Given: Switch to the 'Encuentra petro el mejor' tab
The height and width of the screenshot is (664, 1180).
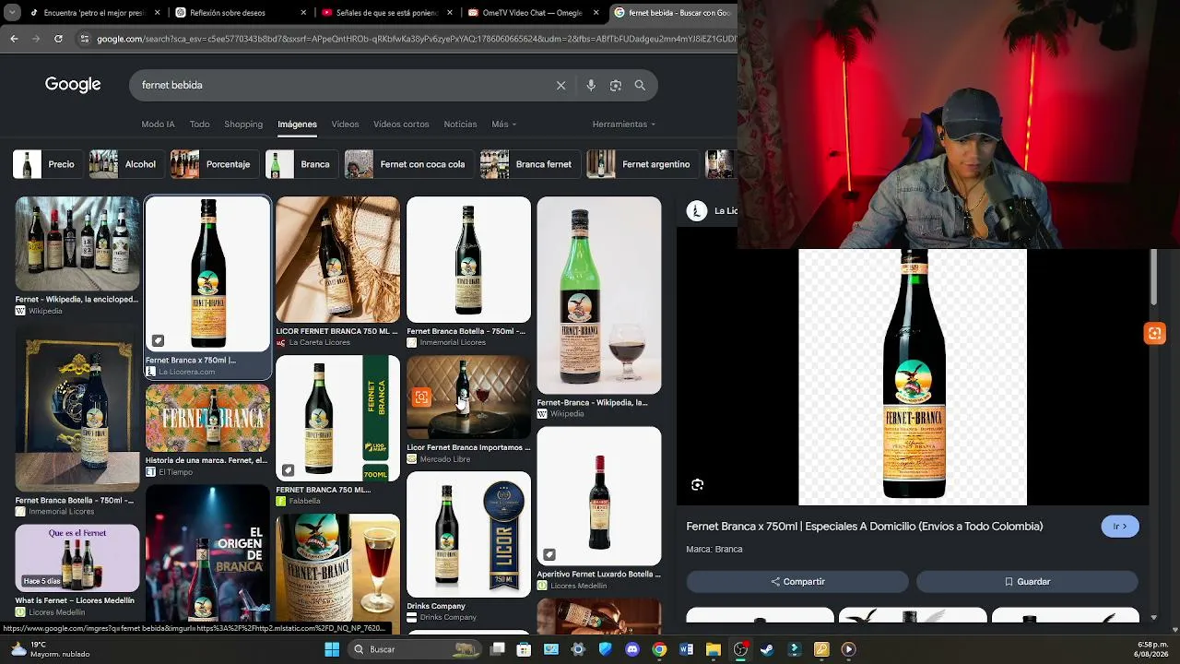Looking at the screenshot, I should pos(94,13).
